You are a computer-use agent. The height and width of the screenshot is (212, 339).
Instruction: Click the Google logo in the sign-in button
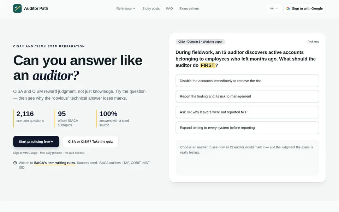(288, 8)
